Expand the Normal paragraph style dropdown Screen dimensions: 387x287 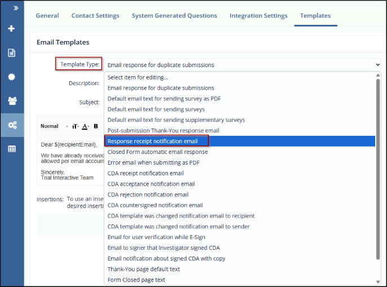(x=55, y=126)
